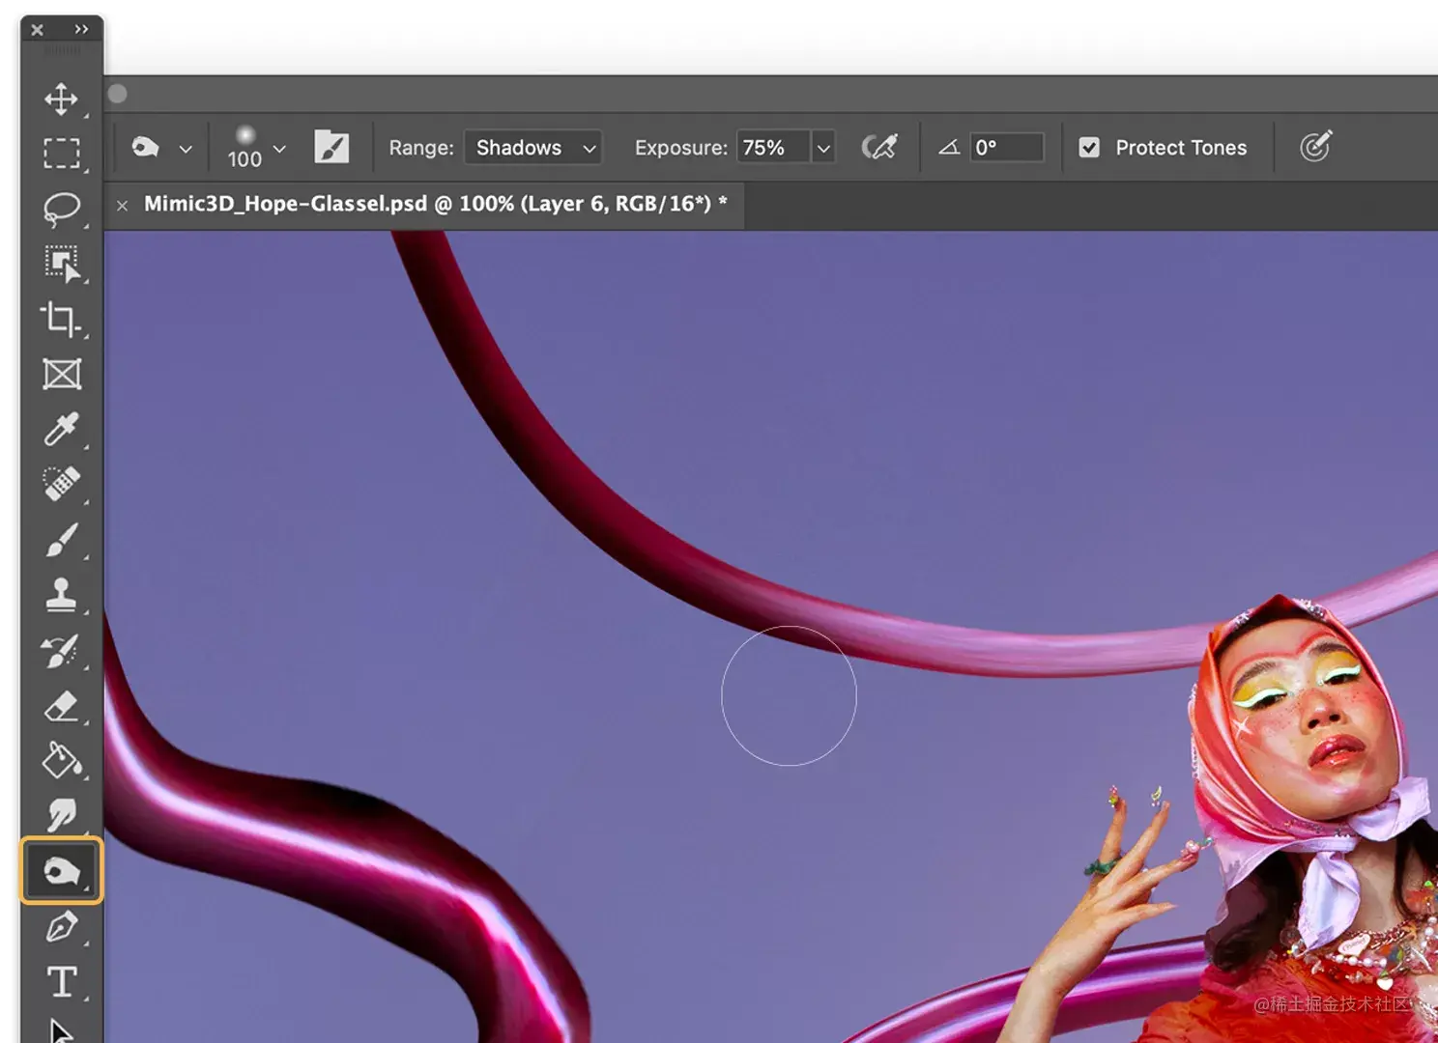Disable the Protect Tones checkbox

point(1090,147)
